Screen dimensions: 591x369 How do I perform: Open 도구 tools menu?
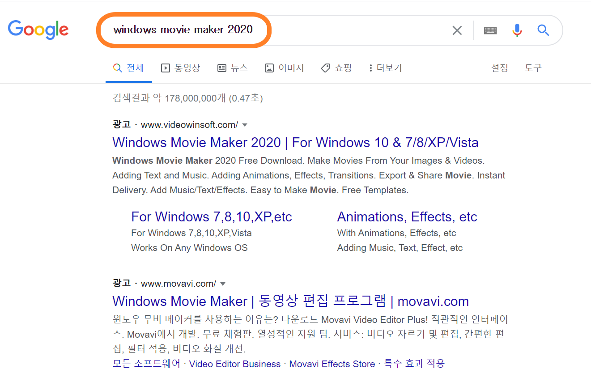click(533, 68)
